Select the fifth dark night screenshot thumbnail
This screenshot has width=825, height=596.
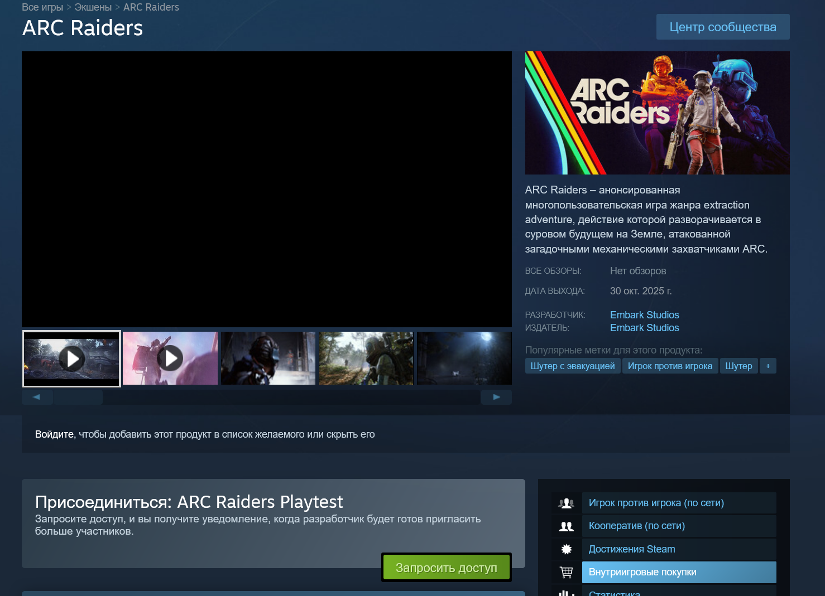464,358
